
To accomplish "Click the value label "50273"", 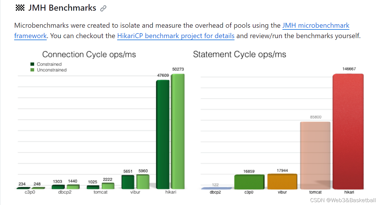I will (178, 69).
